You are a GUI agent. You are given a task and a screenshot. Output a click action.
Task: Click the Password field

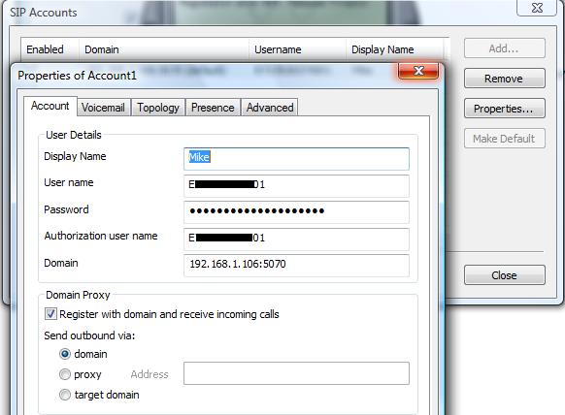pyautogui.click(x=296, y=211)
